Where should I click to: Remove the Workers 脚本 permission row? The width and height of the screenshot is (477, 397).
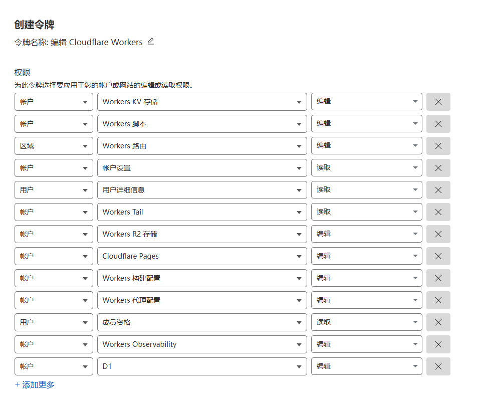[x=438, y=123]
